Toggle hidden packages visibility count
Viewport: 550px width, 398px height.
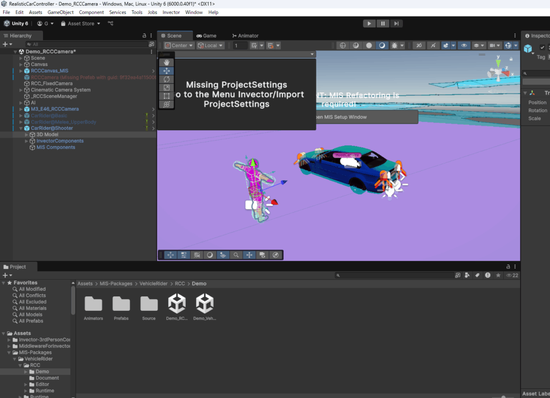[x=512, y=275]
